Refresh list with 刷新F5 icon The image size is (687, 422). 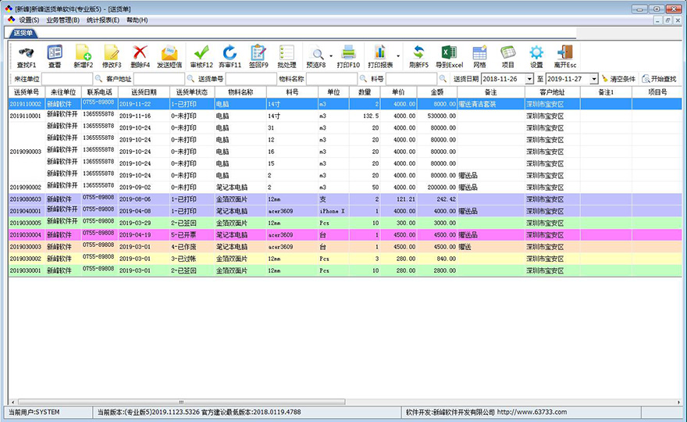pos(418,52)
